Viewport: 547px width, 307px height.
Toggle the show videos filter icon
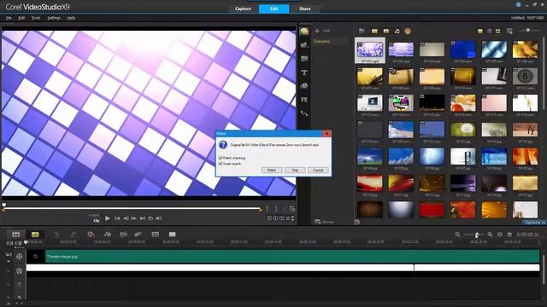click(x=374, y=31)
